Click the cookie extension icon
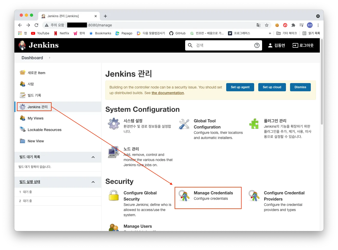 pyautogui.click(x=277, y=25)
